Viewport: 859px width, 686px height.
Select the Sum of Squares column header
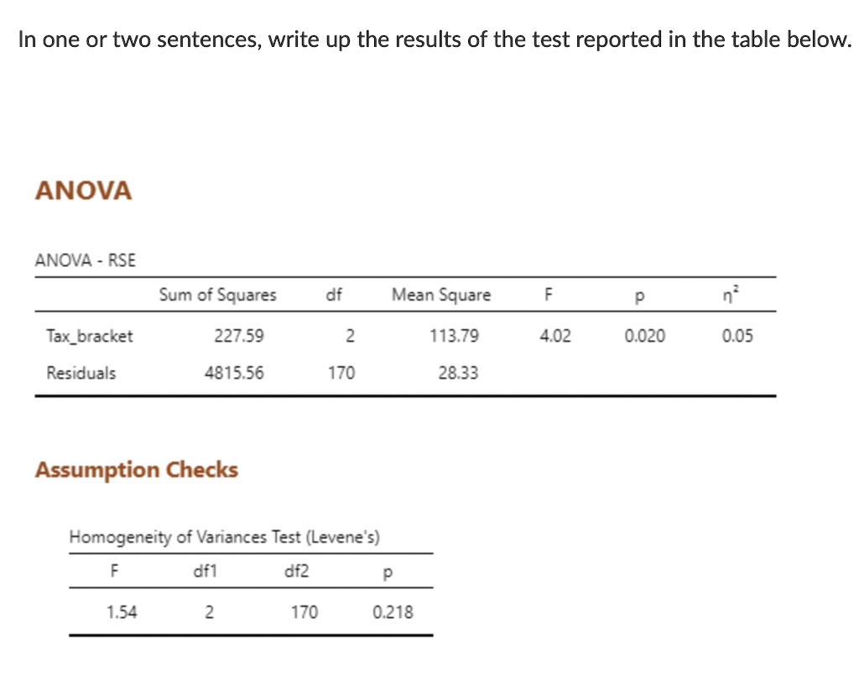(217, 295)
